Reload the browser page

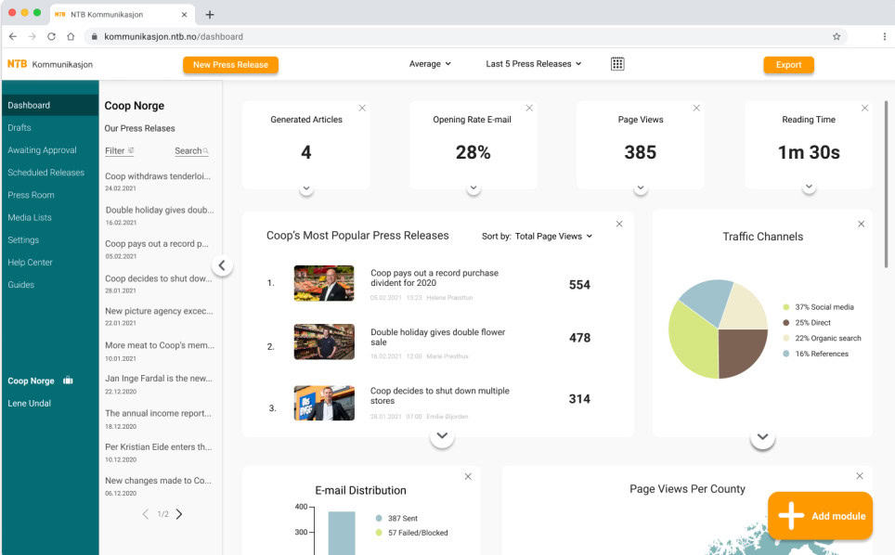coord(51,36)
